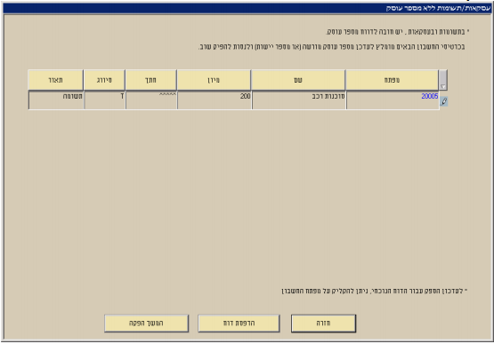Sort by the מפתח column header
Screen dimensions: 494x344
pos(392,80)
